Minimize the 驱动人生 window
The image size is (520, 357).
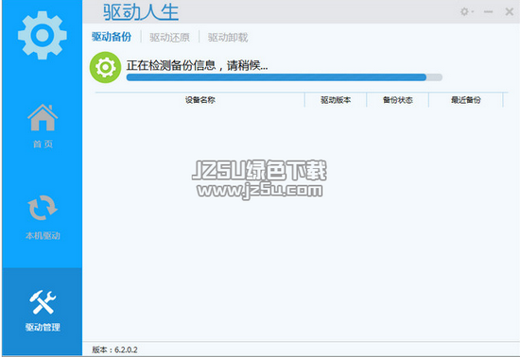488,12
